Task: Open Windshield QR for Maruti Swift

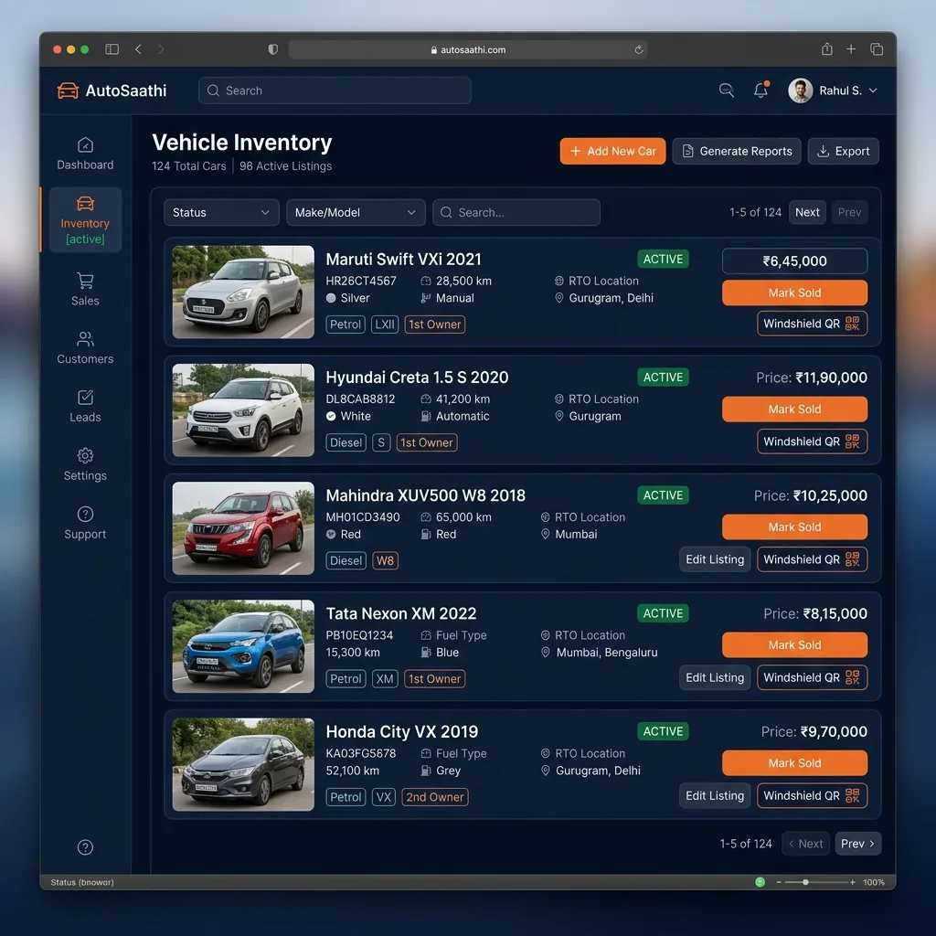Action: (x=812, y=324)
